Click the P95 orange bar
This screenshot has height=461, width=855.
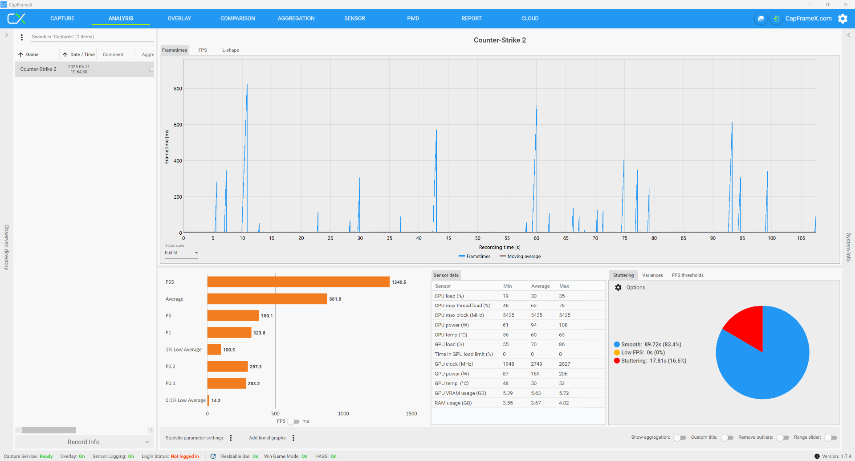point(298,282)
